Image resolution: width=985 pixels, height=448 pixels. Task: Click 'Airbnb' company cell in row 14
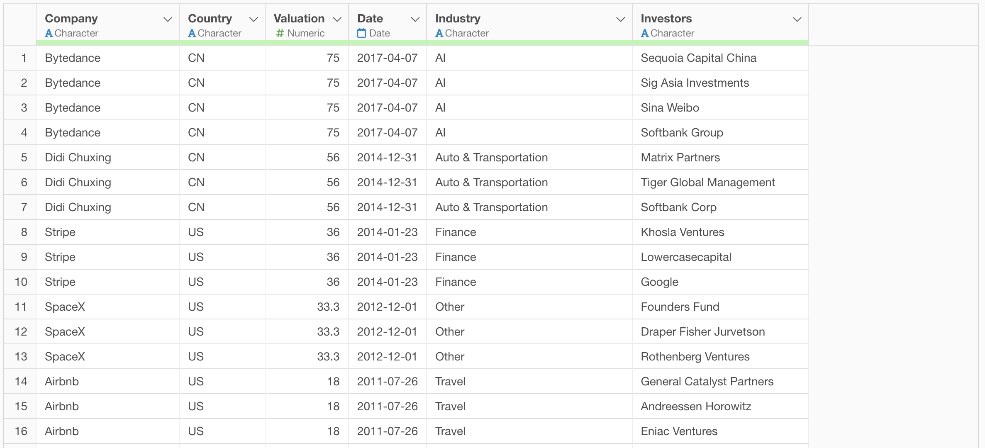107,382
